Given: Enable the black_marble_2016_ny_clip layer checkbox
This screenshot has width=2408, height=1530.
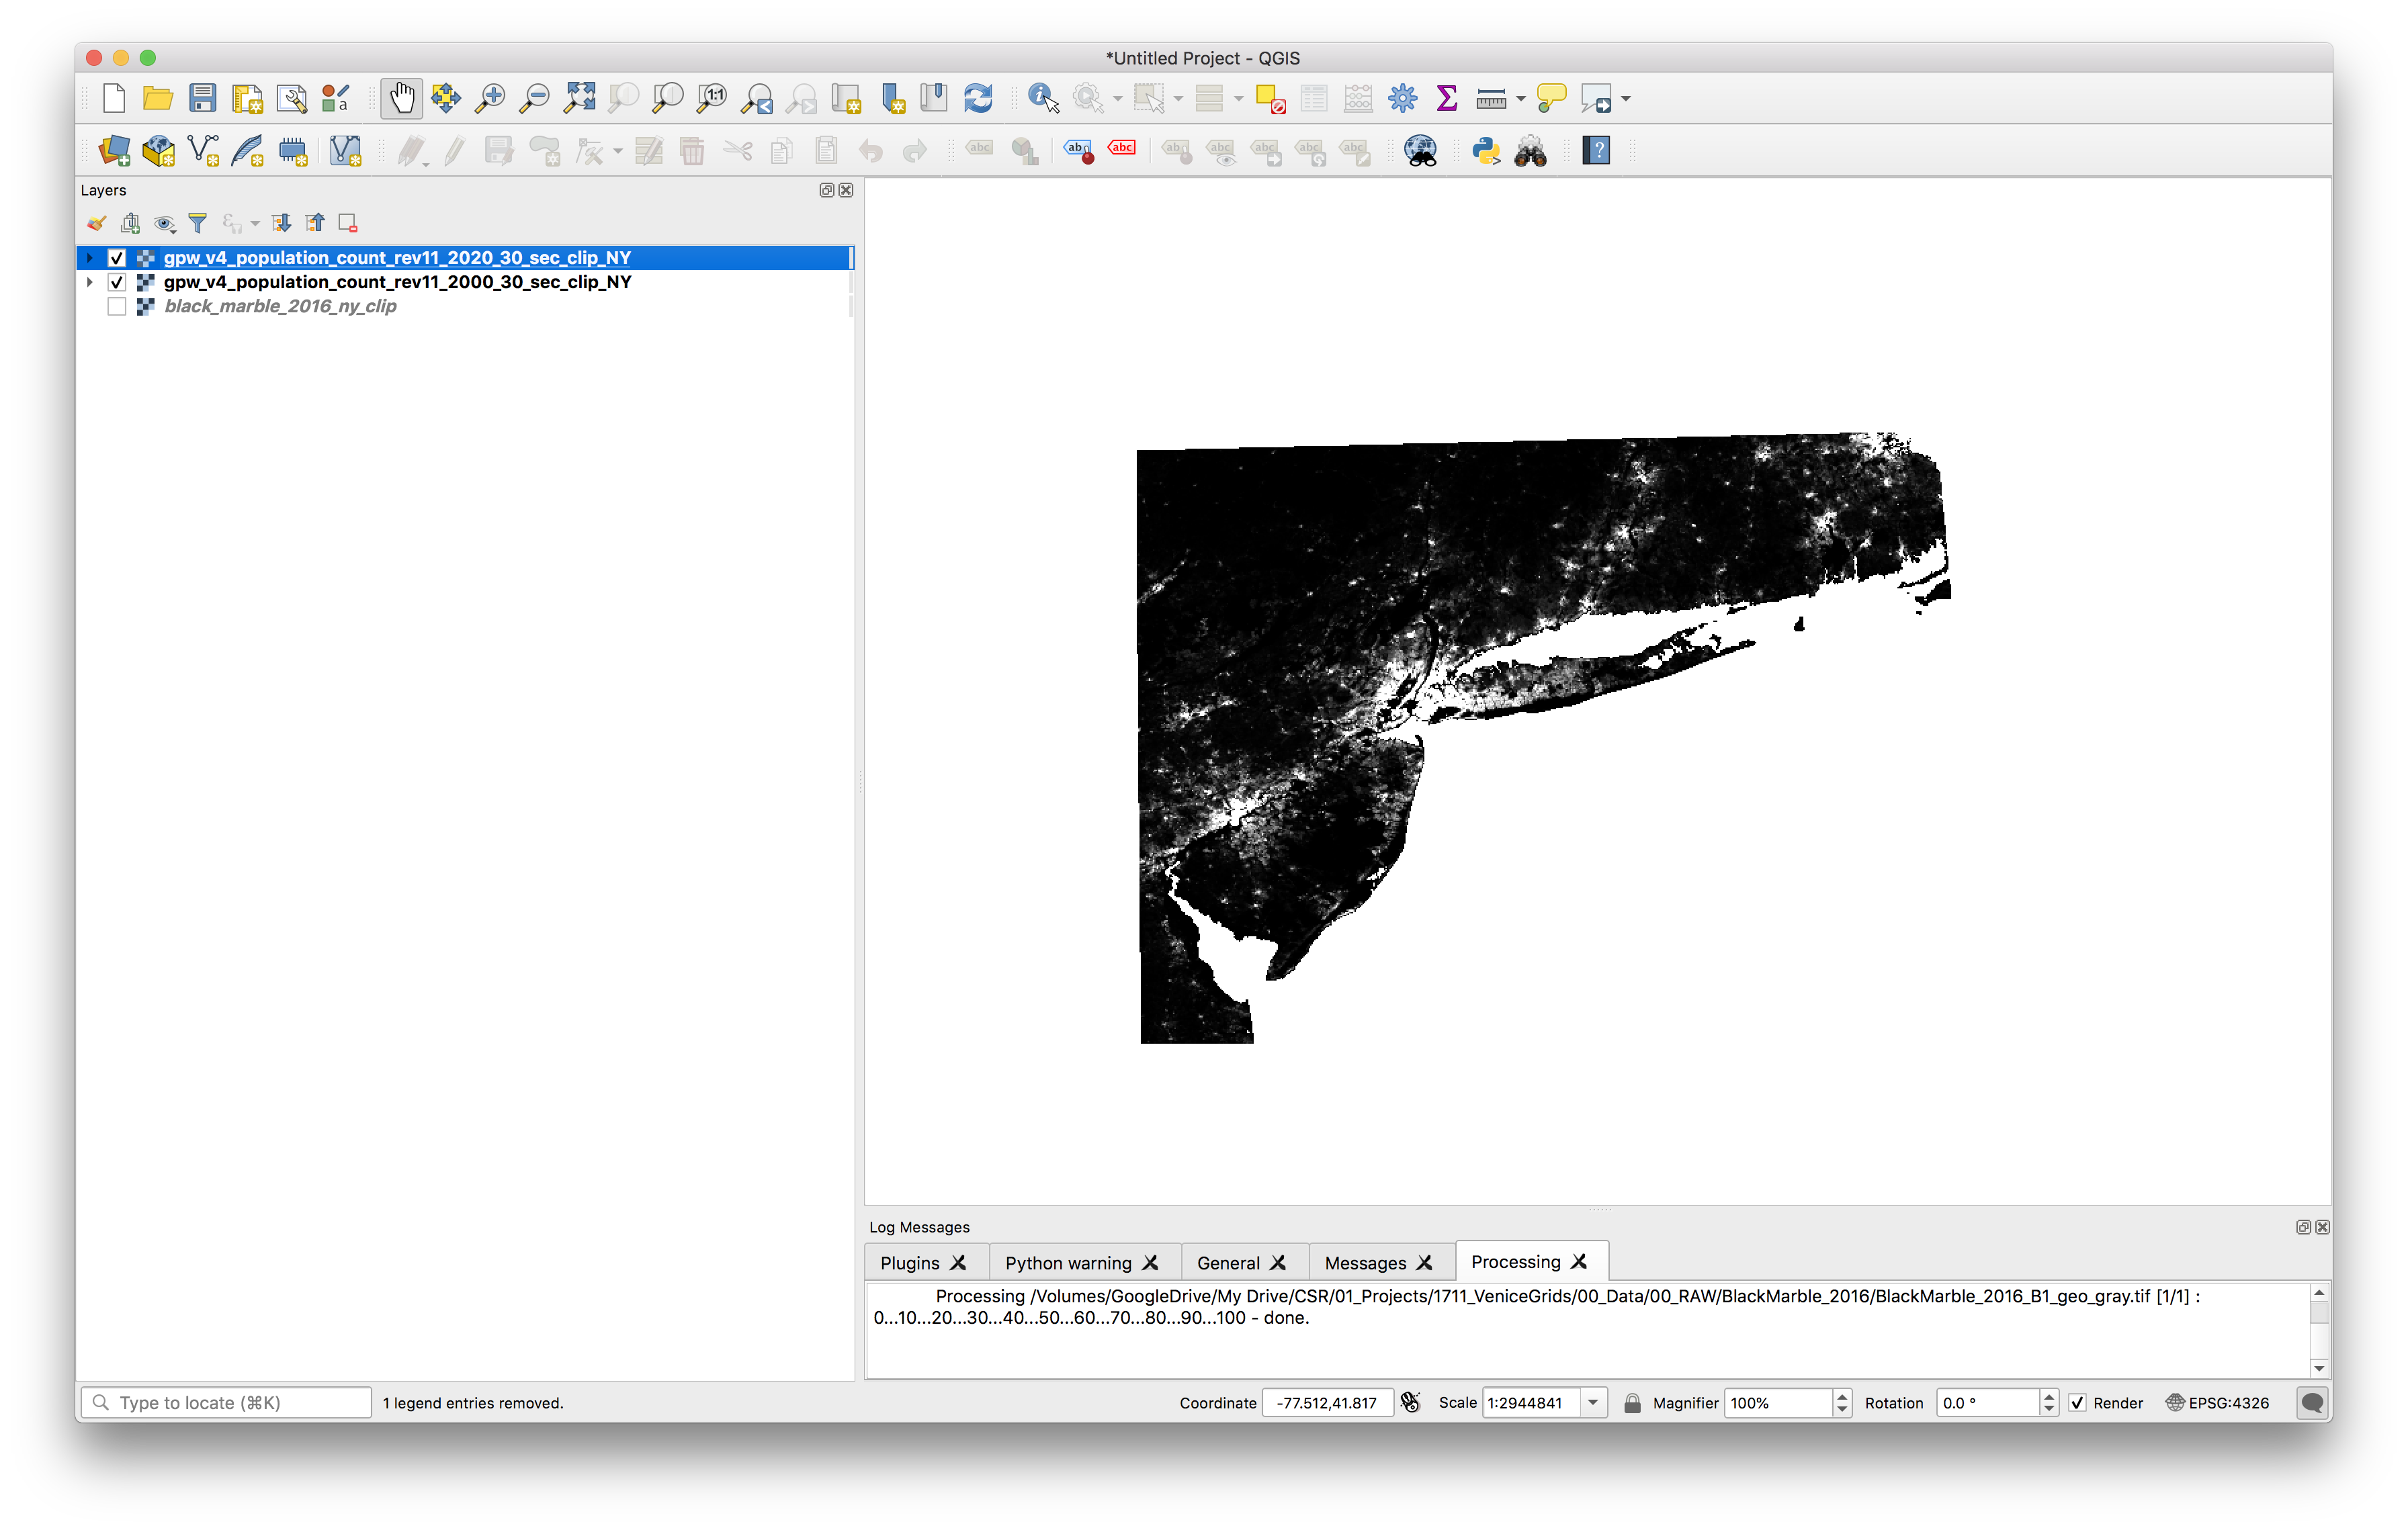Looking at the screenshot, I should pos(117,307).
